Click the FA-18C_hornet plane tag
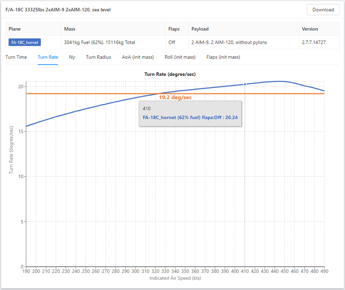This screenshot has width=345, height=290. (x=25, y=42)
